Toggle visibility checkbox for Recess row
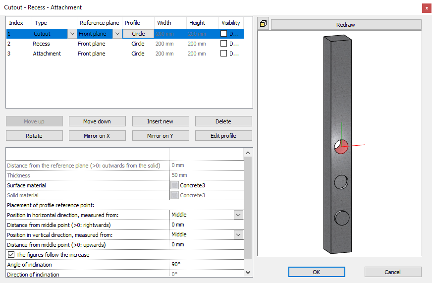This screenshot has height=283, width=432. 224,44
